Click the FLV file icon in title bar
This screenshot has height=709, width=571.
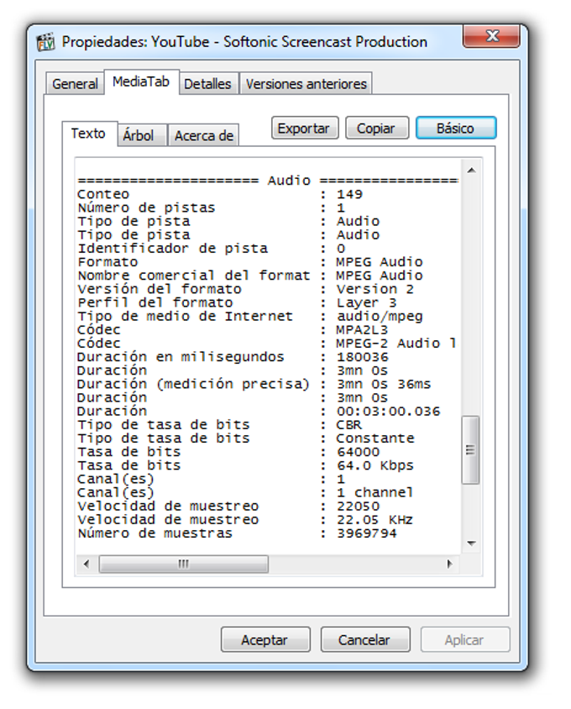point(45,42)
